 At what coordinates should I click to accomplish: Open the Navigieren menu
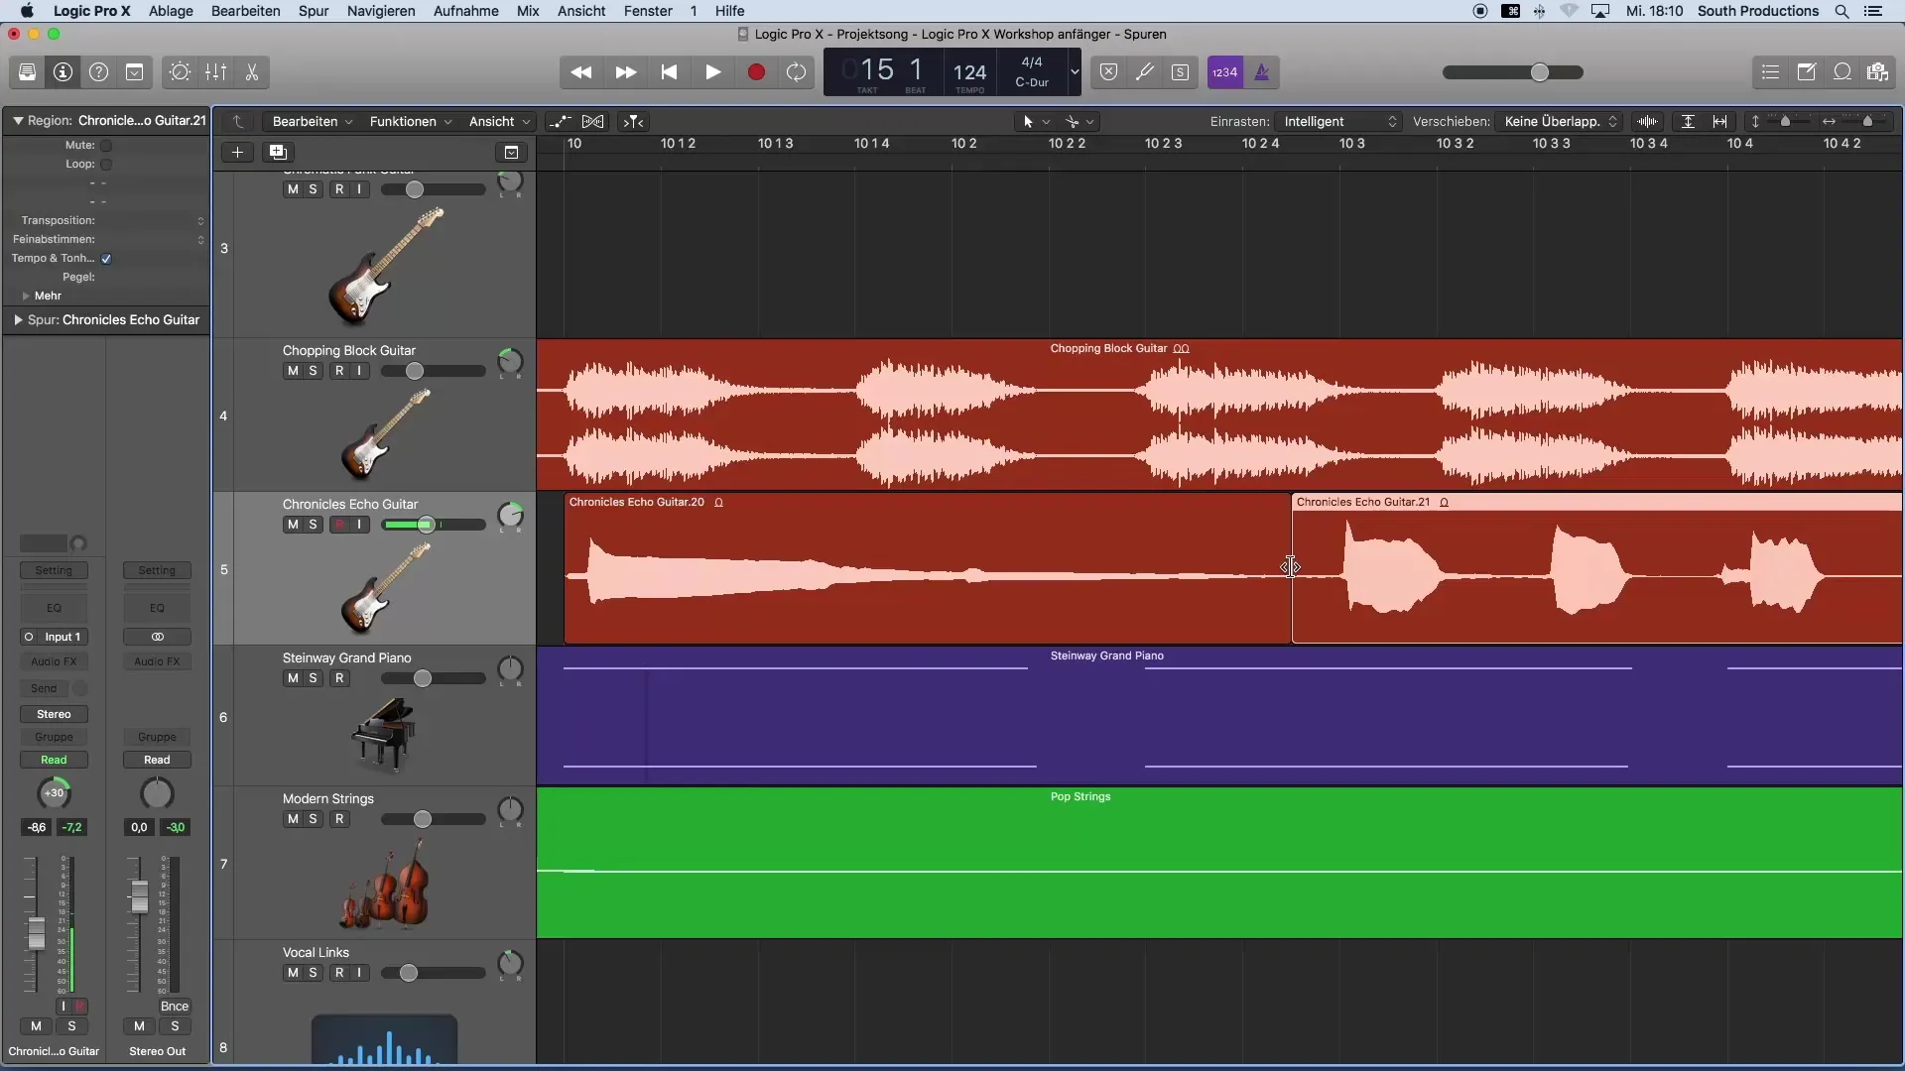pyautogui.click(x=381, y=11)
